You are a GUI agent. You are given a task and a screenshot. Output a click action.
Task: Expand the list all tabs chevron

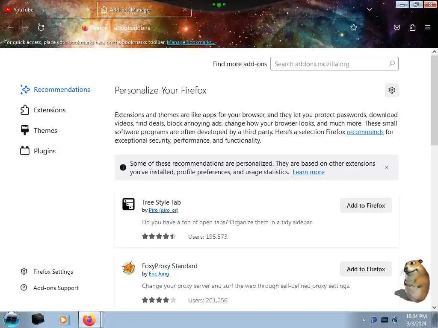[x=369, y=9]
